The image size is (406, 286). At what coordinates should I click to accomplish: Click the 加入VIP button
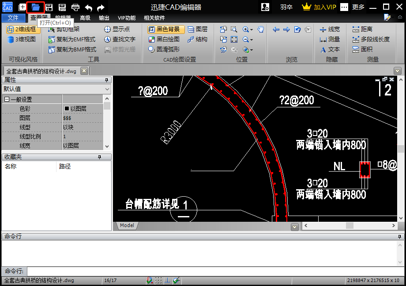pos(319,7)
